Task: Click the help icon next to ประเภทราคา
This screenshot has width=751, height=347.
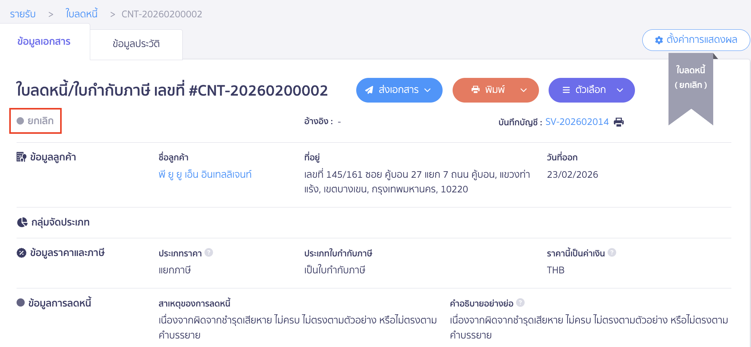Action: click(209, 253)
